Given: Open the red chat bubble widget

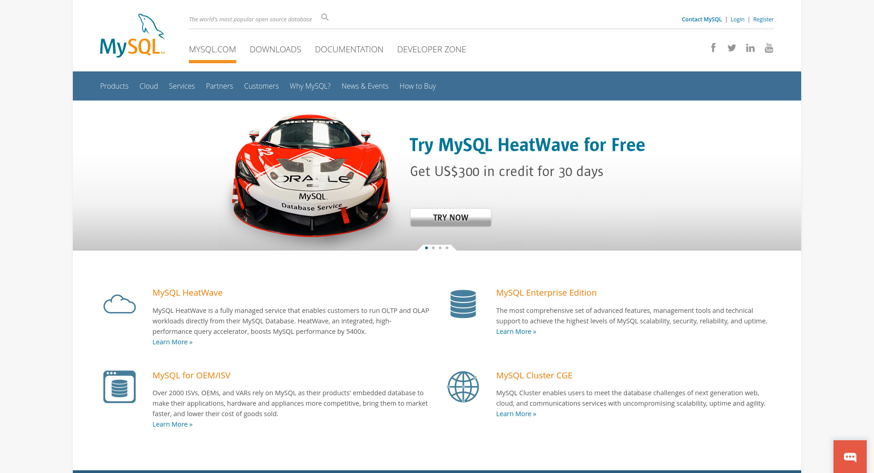Looking at the screenshot, I should coord(850,457).
